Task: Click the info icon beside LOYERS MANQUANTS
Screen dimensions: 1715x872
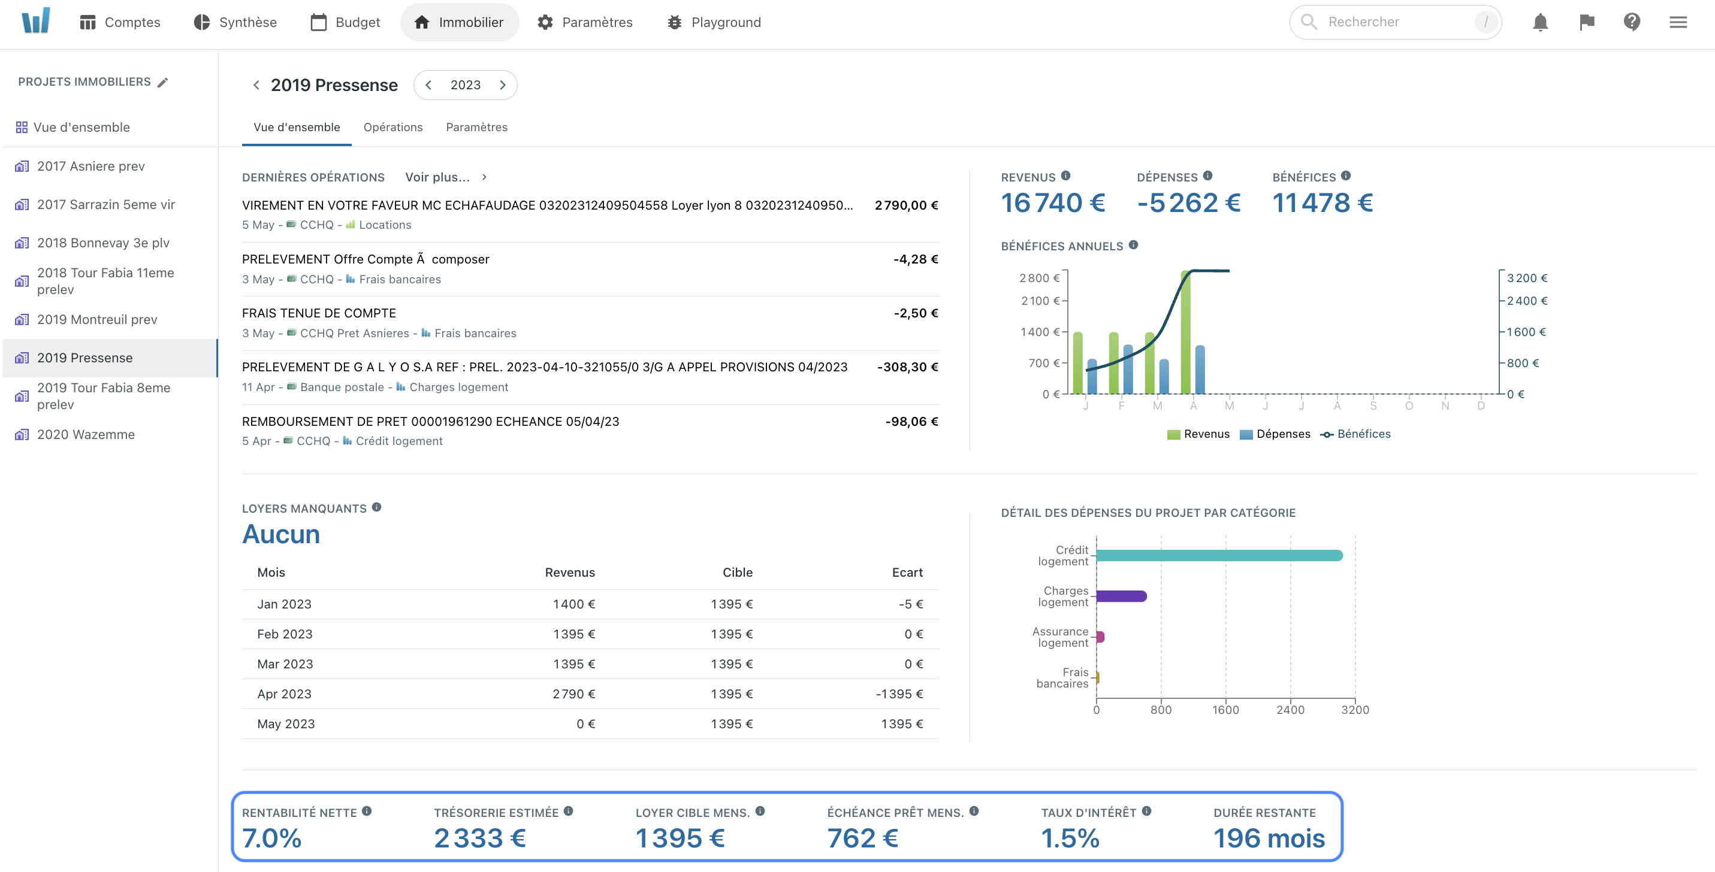Action: 378,506
